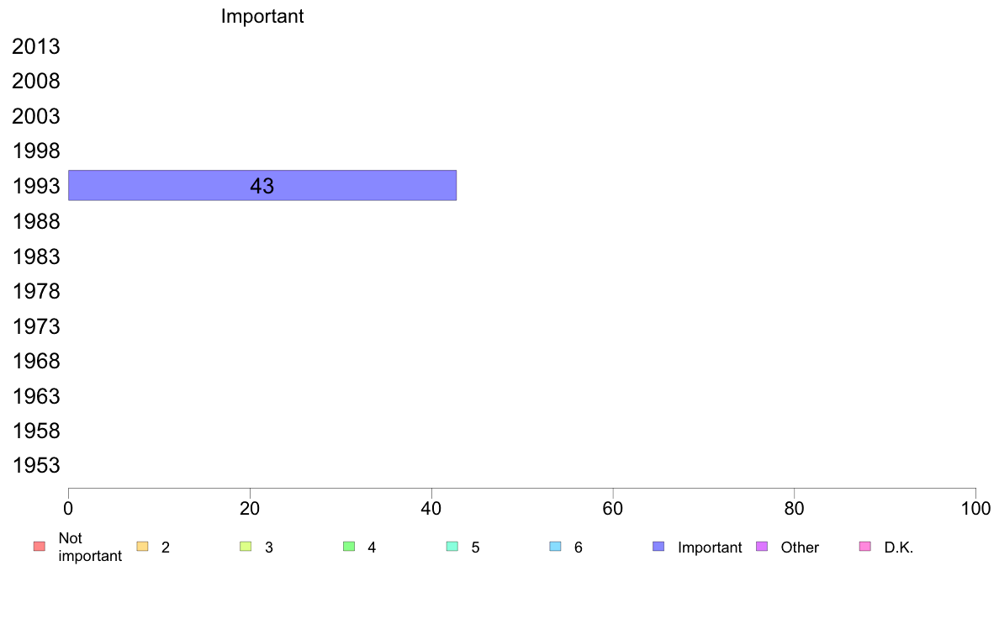Click the blue Important legend swatch
This screenshot has width=999, height=619.
pyautogui.click(x=658, y=547)
